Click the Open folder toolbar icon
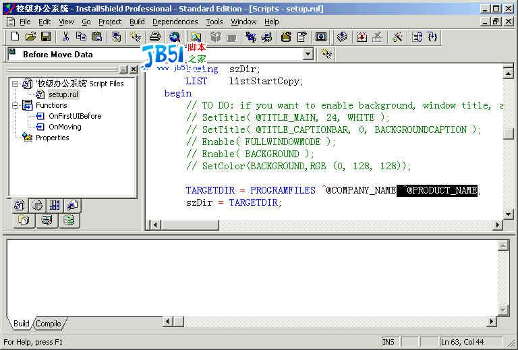 (x=30, y=36)
